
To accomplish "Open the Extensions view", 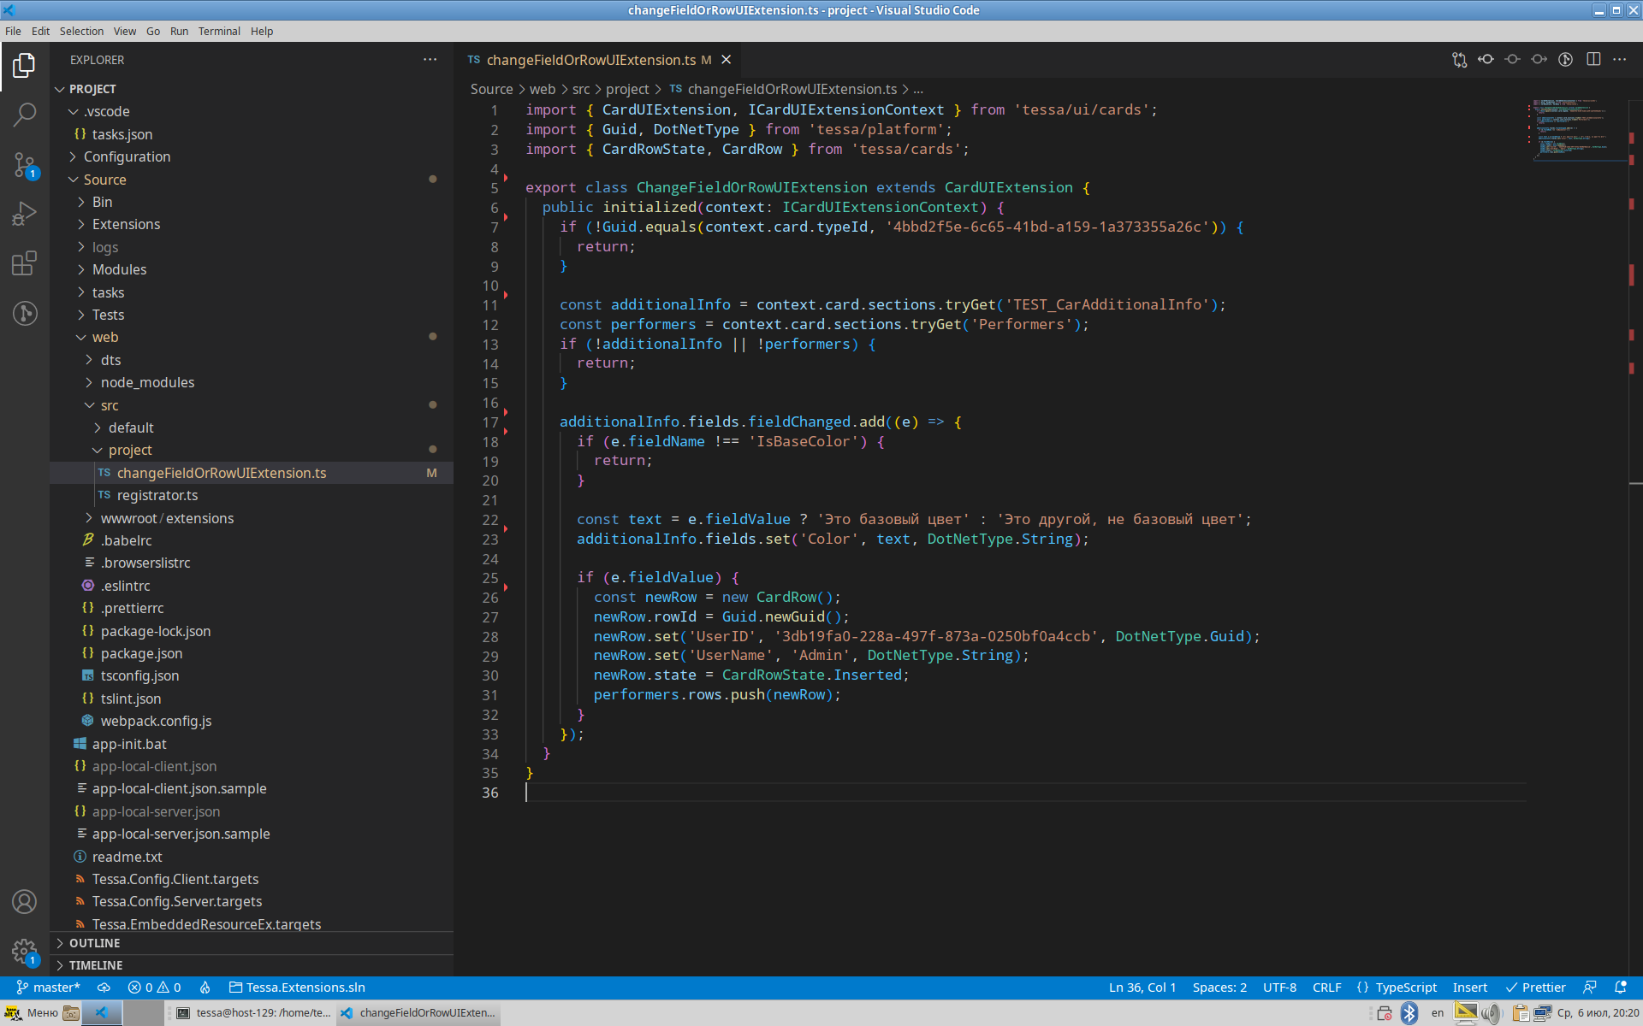I will point(25,263).
